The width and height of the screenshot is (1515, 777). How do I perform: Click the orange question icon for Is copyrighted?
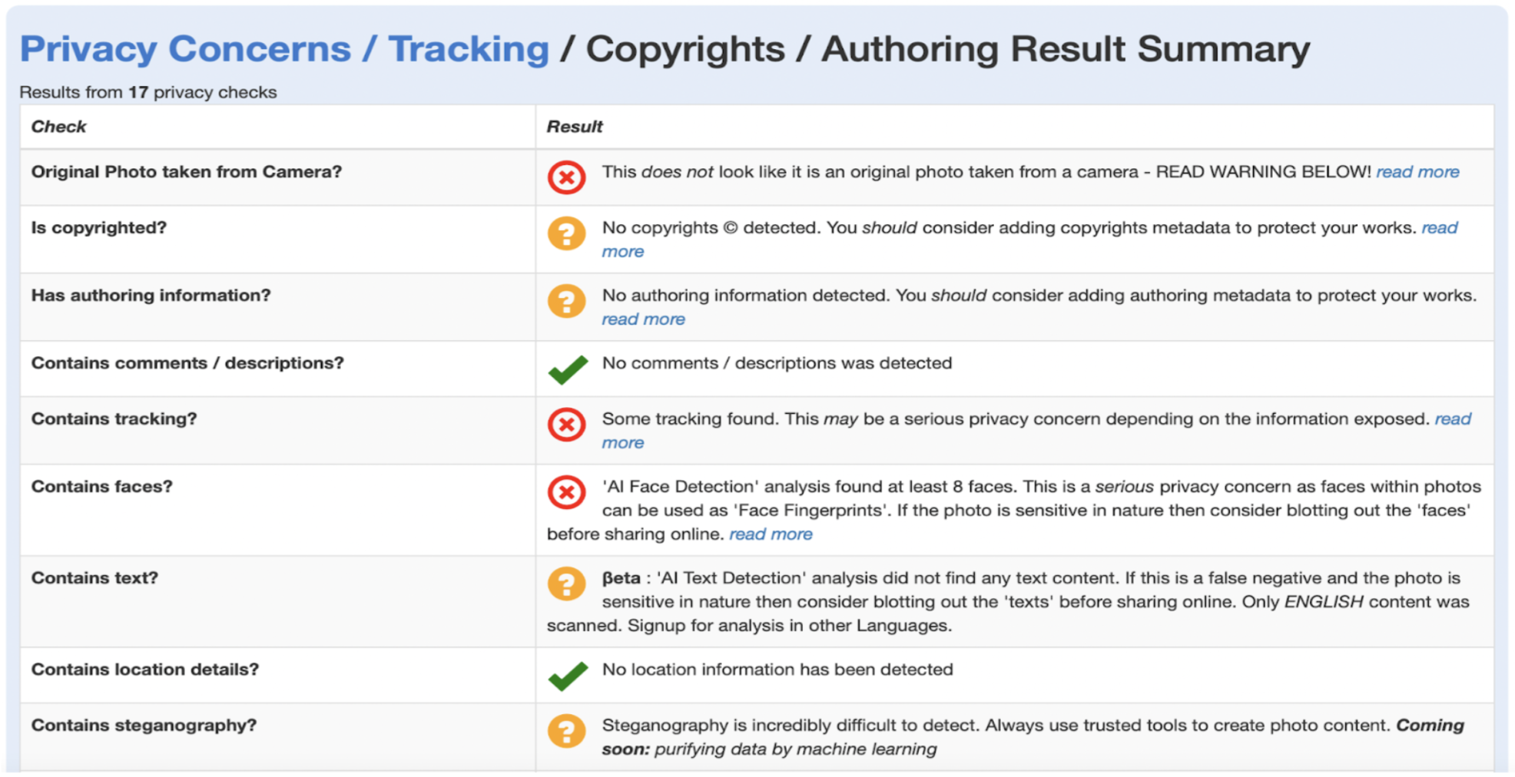coord(567,233)
